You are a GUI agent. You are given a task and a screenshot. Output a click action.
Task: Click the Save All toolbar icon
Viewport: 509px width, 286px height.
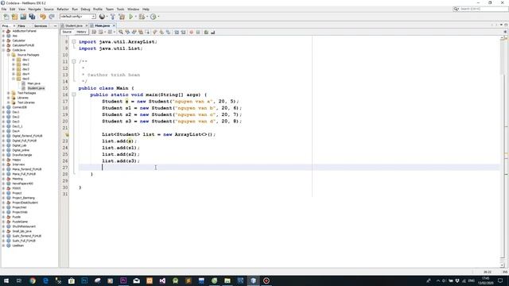click(x=32, y=17)
